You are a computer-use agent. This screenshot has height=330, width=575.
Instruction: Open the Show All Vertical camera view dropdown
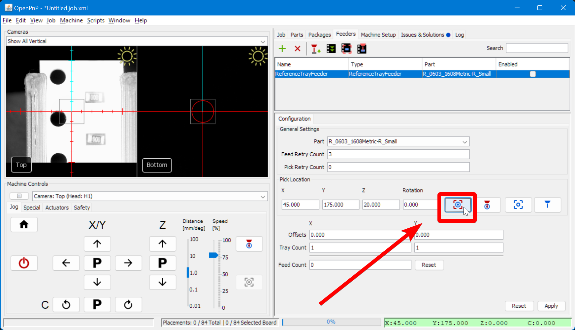(x=263, y=41)
